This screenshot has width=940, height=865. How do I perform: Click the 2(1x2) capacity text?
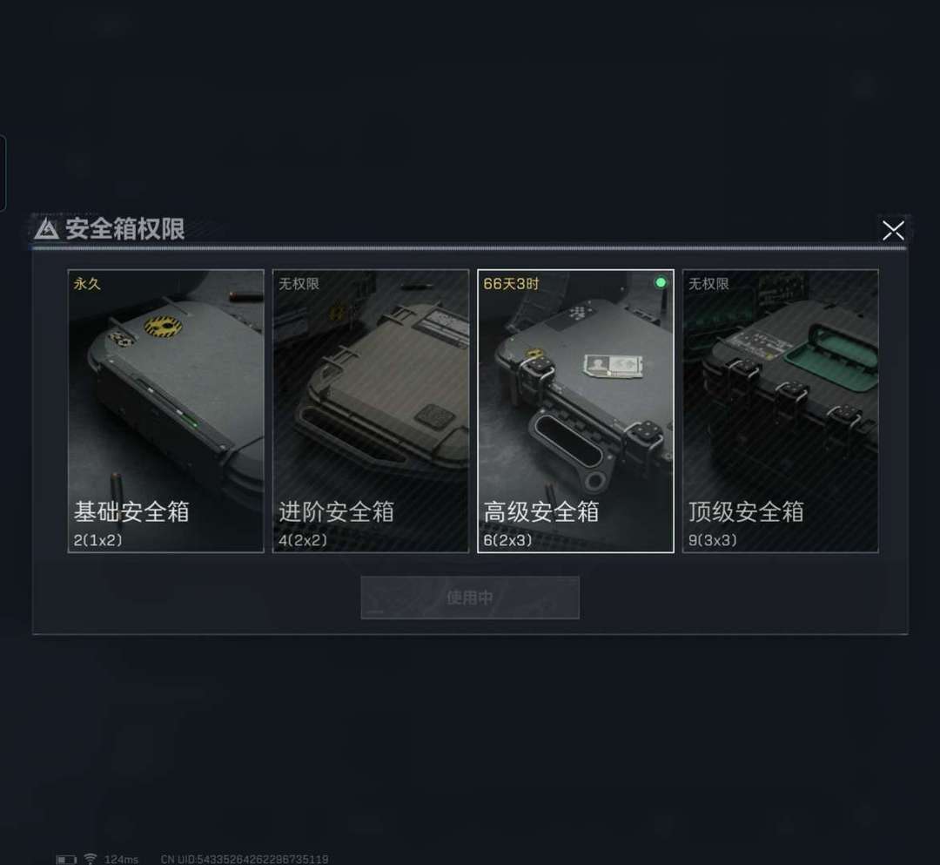coord(97,540)
